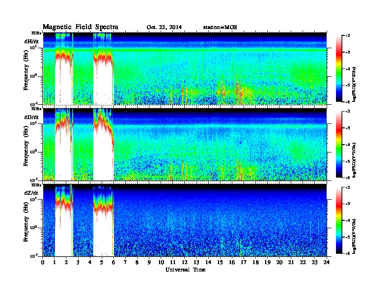Click hour tick label "6" on time axis
Image resolution: width=389 pixels, height=301 pixels.
pyautogui.click(x=113, y=263)
